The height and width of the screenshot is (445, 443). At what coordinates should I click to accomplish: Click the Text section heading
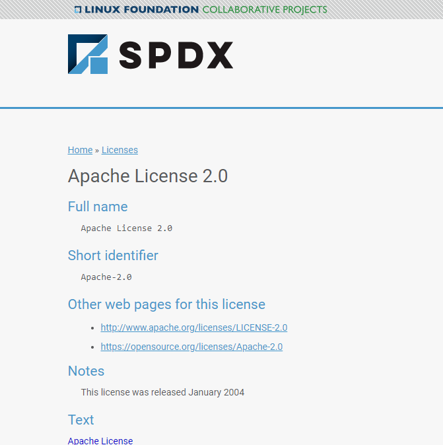(81, 420)
